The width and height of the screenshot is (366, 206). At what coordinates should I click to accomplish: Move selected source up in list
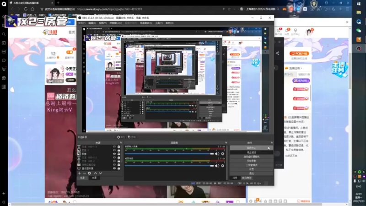96,173
